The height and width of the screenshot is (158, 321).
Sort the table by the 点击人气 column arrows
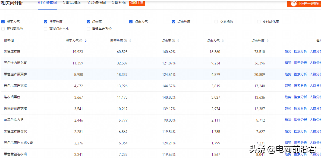point(223,41)
